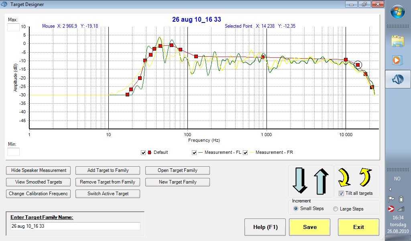Viewport: 411px width, 241px height.
Task: Select the circled target point near 14 kHz
Action: 358,65
